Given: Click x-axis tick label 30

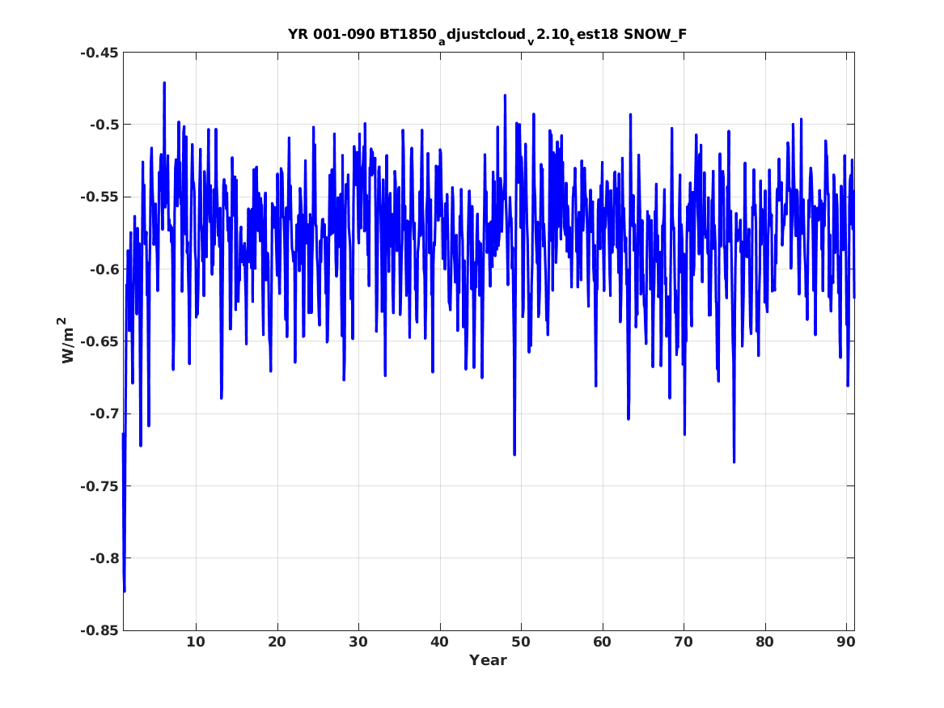Looking at the screenshot, I should point(358,642).
